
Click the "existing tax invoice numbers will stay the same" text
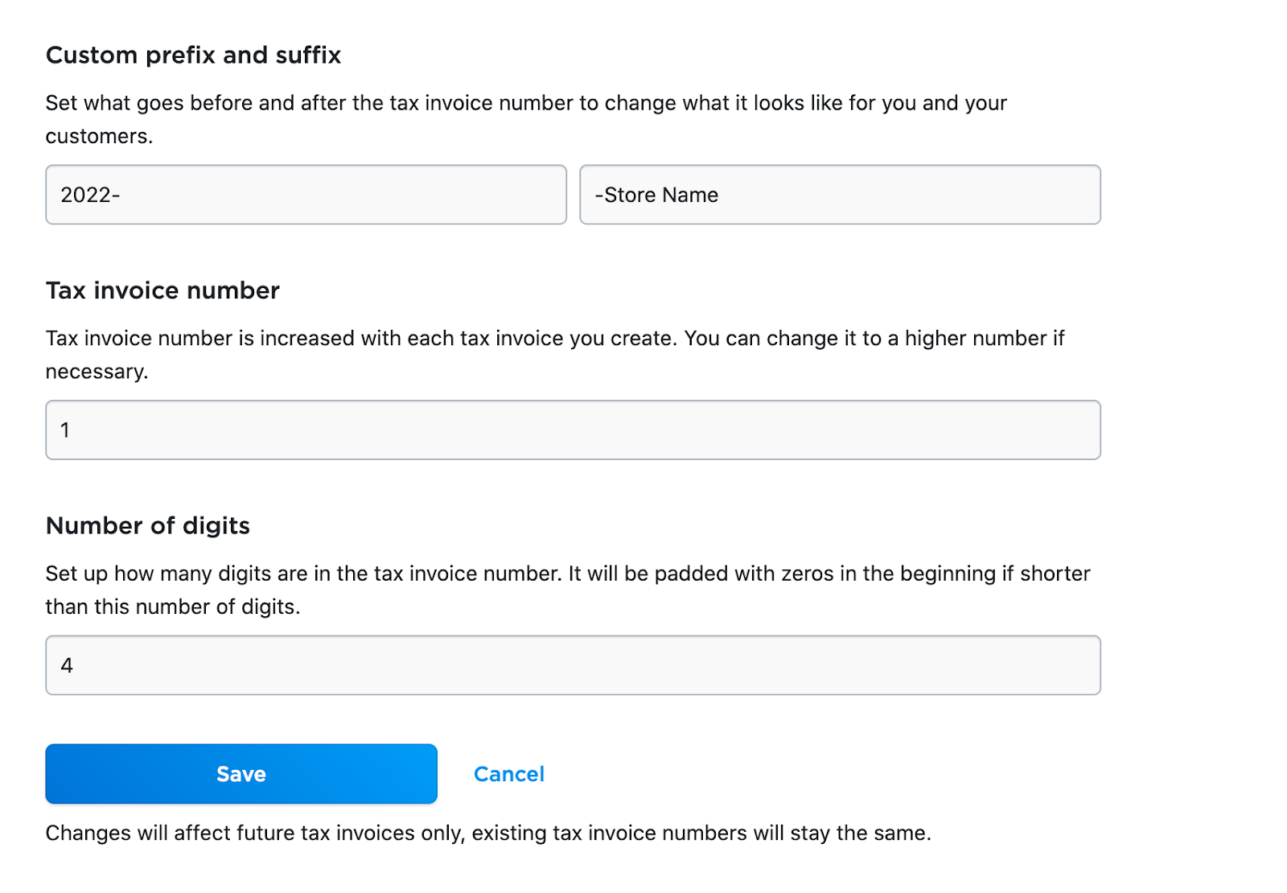(x=700, y=833)
